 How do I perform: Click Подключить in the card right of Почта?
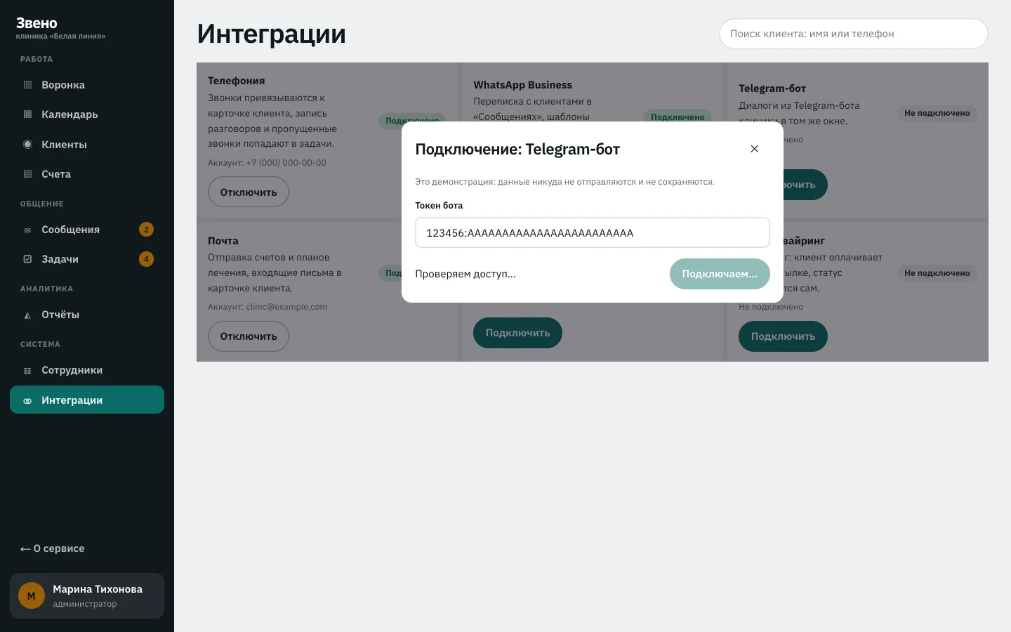pos(517,333)
